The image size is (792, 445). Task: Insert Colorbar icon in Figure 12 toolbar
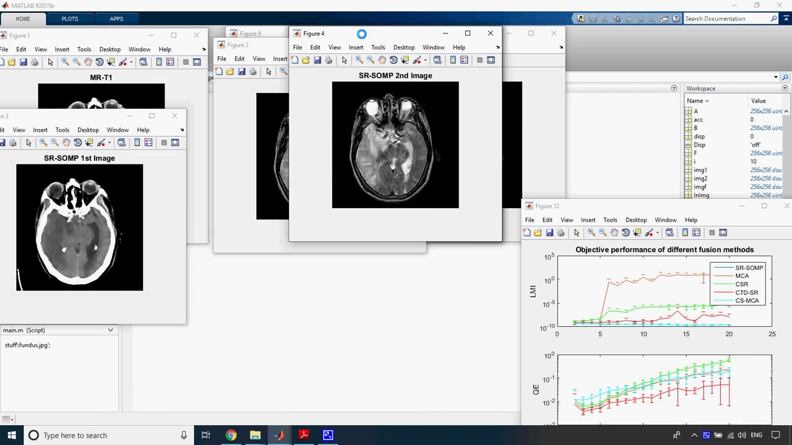pos(685,232)
